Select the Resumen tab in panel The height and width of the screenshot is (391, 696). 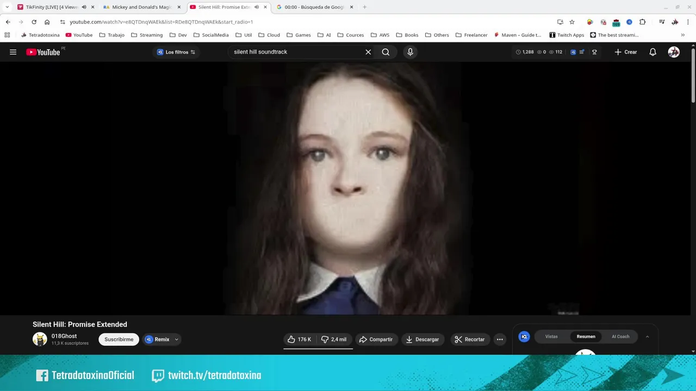tap(586, 337)
